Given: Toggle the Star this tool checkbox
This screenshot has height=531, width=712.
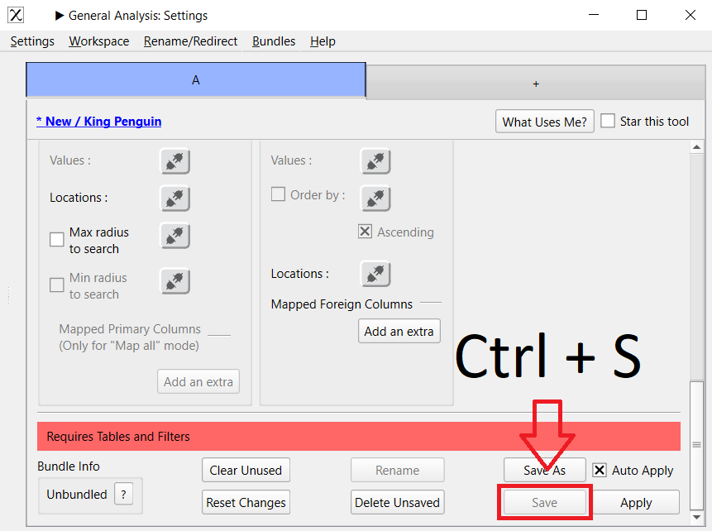Looking at the screenshot, I should point(608,121).
